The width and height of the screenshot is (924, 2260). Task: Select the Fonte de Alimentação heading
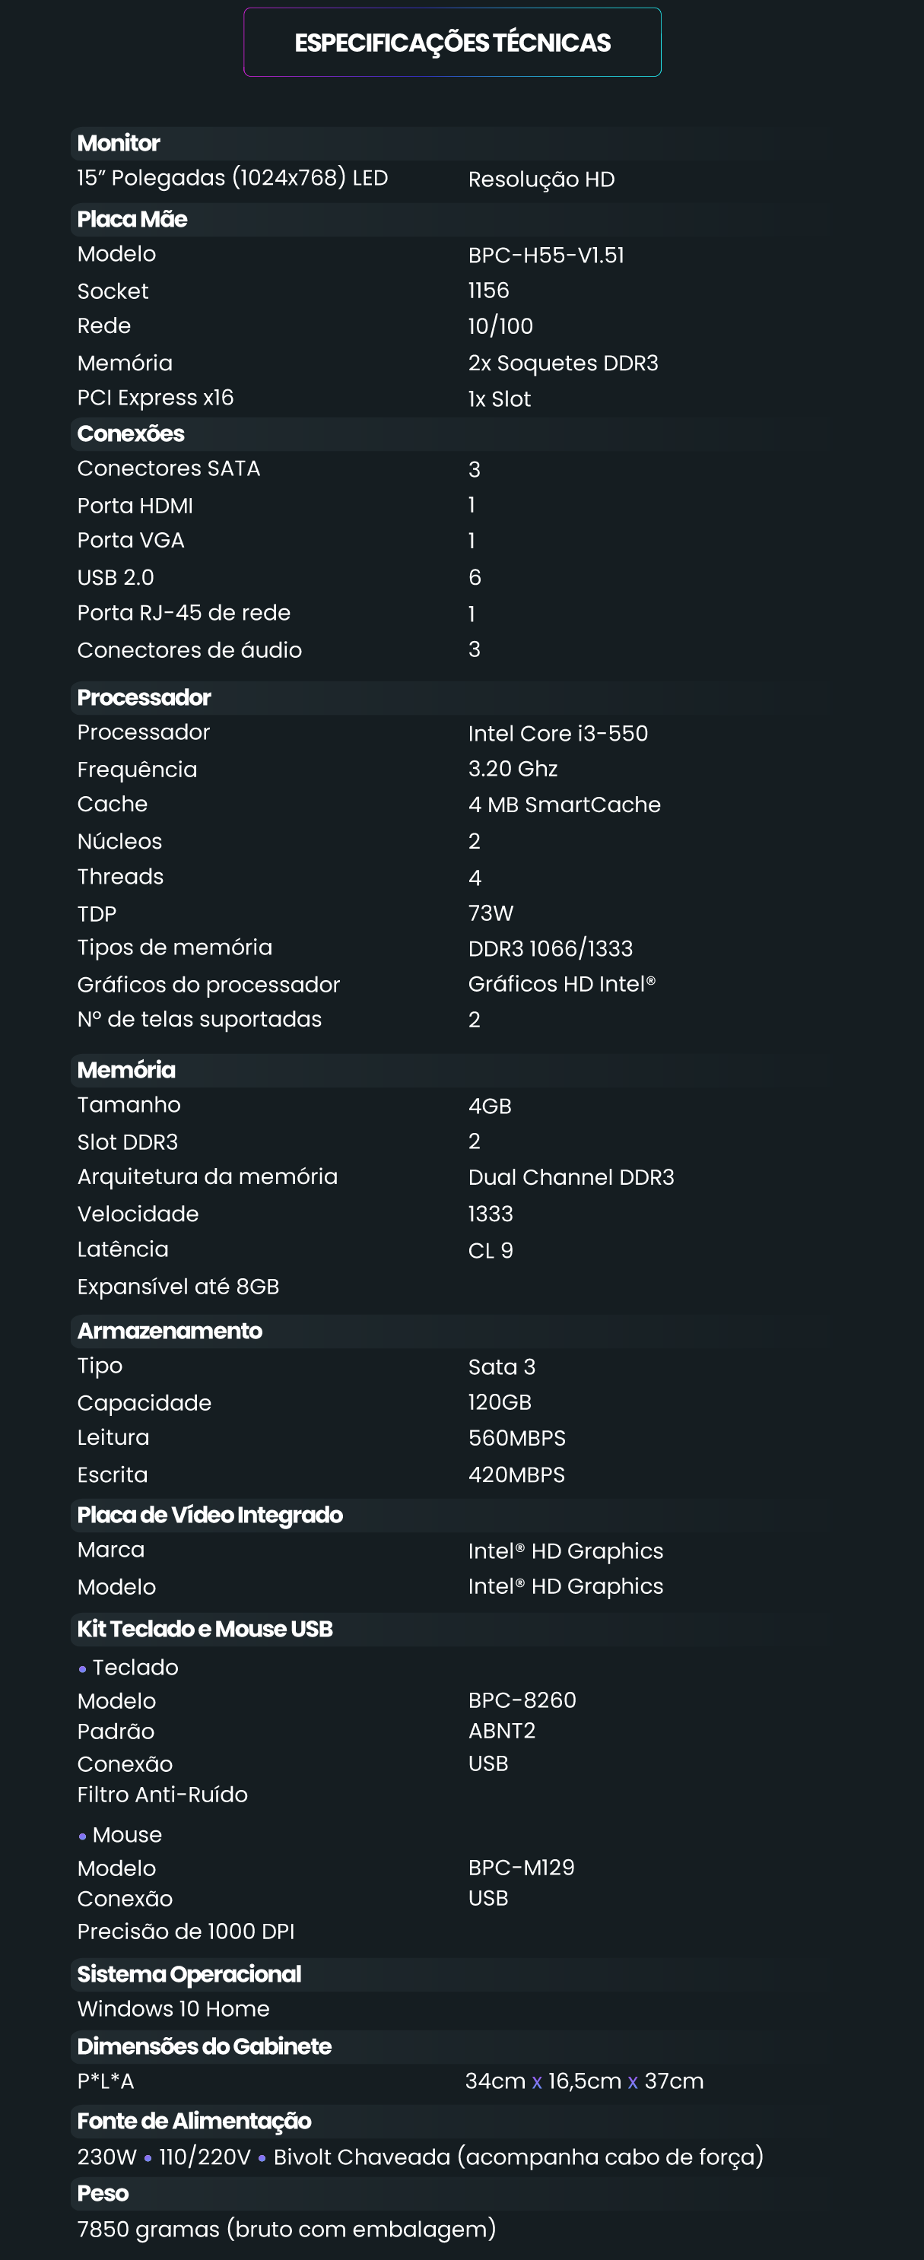pos(194,2122)
